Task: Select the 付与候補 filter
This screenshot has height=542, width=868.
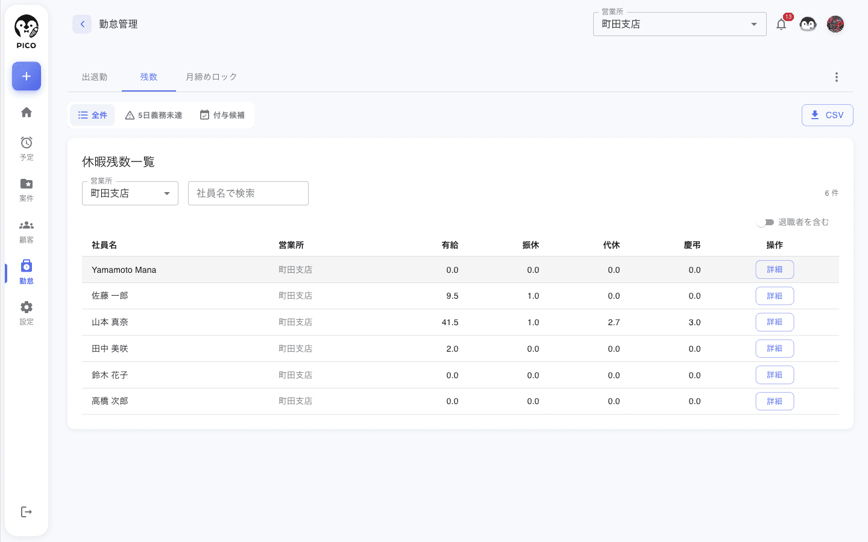Action: (222, 115)
